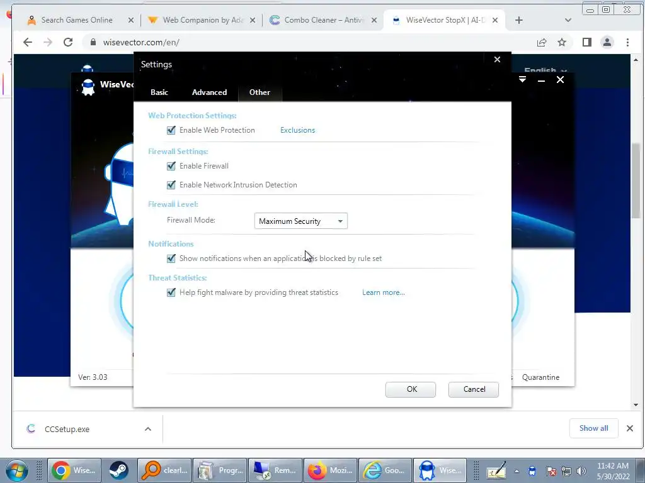Viewport: 645px width, 483px height.
Task: Close the Search Games Online tab
Action: click(131, 20)
